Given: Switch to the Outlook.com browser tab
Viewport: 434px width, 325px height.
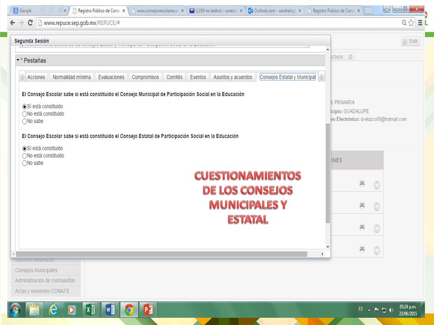Looking at the screenshot, I should [274, 10].
